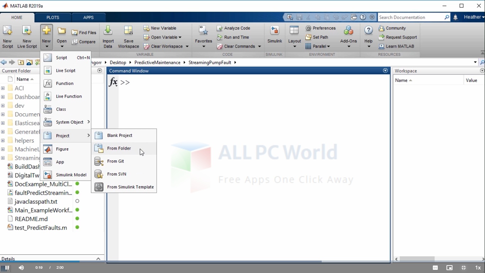The image size is (485, 273).
Task: Open the Clear Commands dropdown arrow
Action: click(260, 46)
